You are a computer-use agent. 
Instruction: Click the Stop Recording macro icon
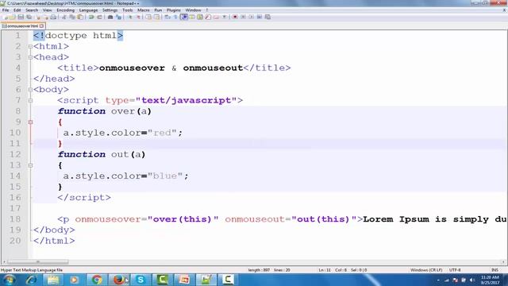[243, 17]
